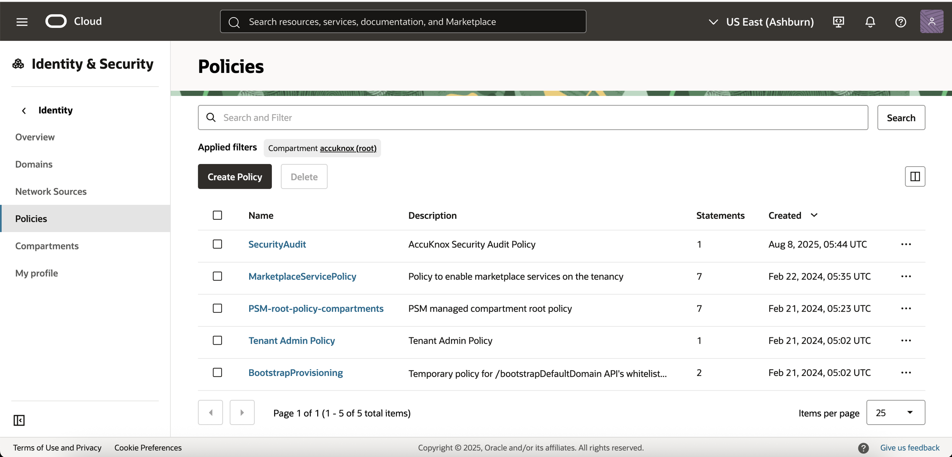Open the manage table columns icon
Screen dimensions: 952x457
click(x=915, y=176)
